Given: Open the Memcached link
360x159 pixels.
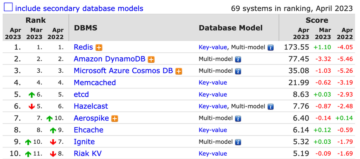Looking at the screenshot, I should 95,82.
